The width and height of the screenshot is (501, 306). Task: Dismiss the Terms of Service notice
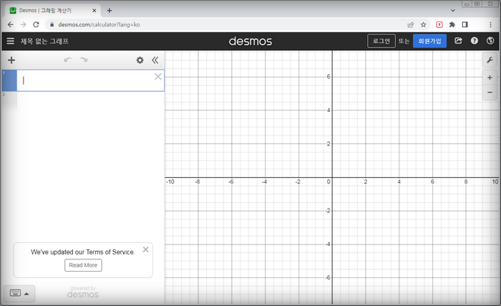tap(146, 249)
